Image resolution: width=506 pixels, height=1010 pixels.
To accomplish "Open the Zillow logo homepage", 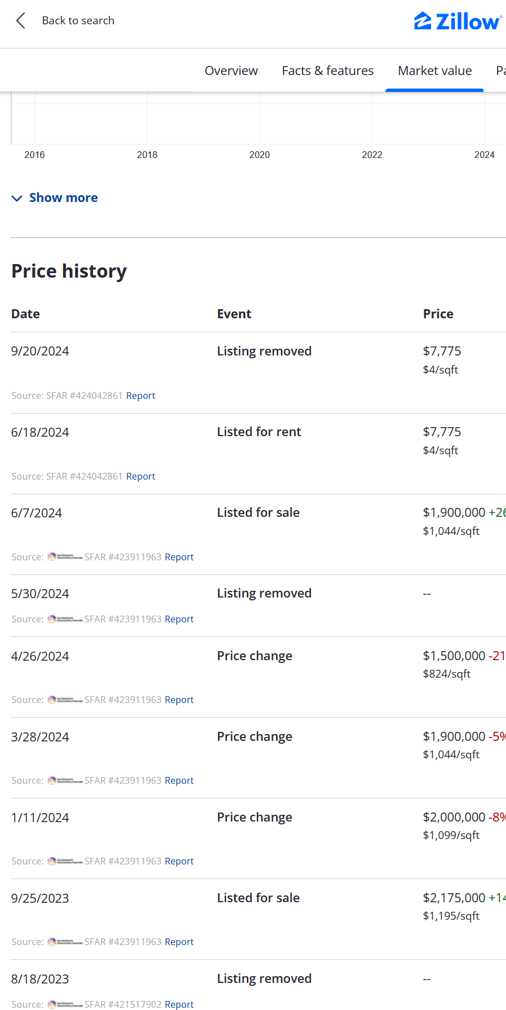I will (x=458, y=21).
